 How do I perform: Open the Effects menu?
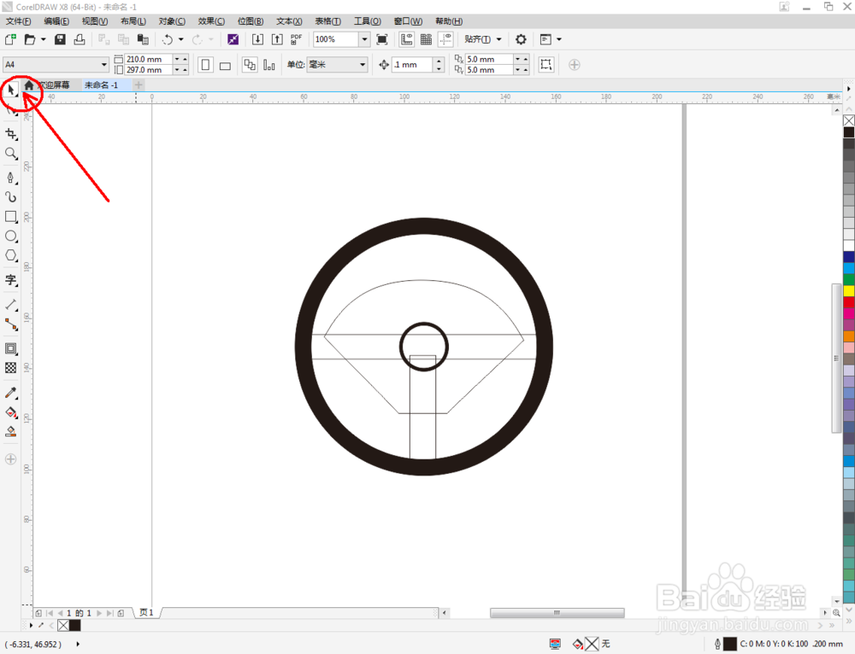[211, 21]
